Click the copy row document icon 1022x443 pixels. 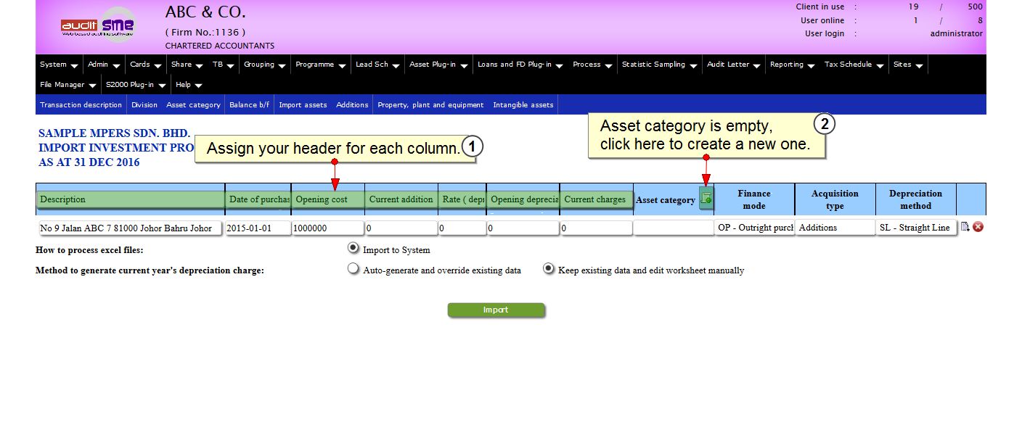(x=965, y=227)
